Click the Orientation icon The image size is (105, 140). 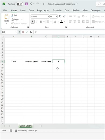[83, 16]
